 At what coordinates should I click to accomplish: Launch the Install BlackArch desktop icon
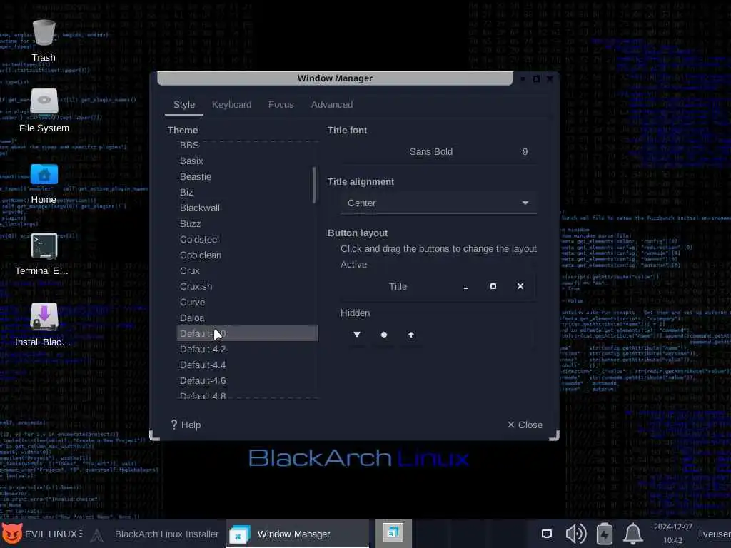44,325
